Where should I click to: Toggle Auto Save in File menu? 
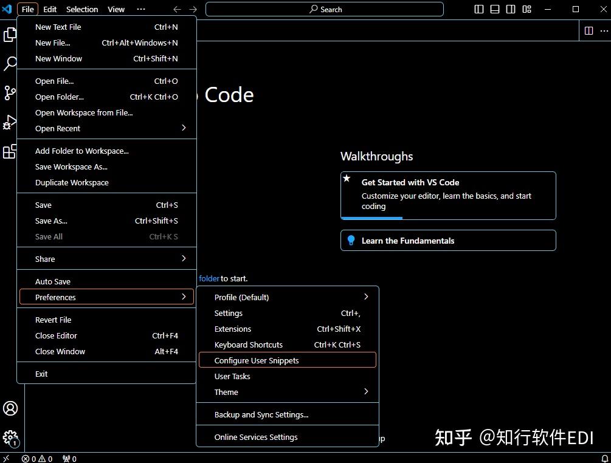coord(106,281)
